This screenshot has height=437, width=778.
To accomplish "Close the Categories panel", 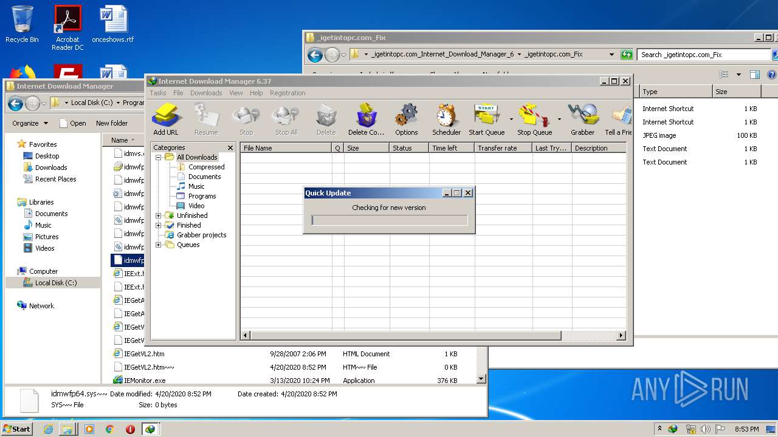I will coord(230,147).
